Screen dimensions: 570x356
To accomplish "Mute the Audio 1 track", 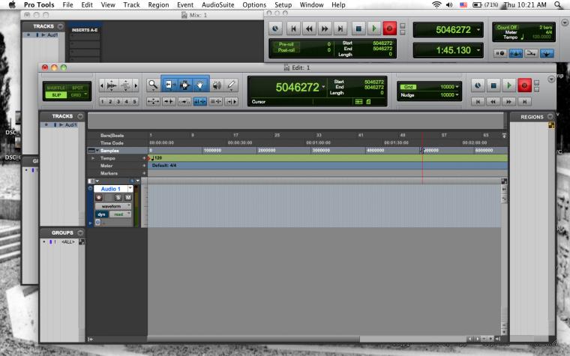I will [x=128, y=197].
